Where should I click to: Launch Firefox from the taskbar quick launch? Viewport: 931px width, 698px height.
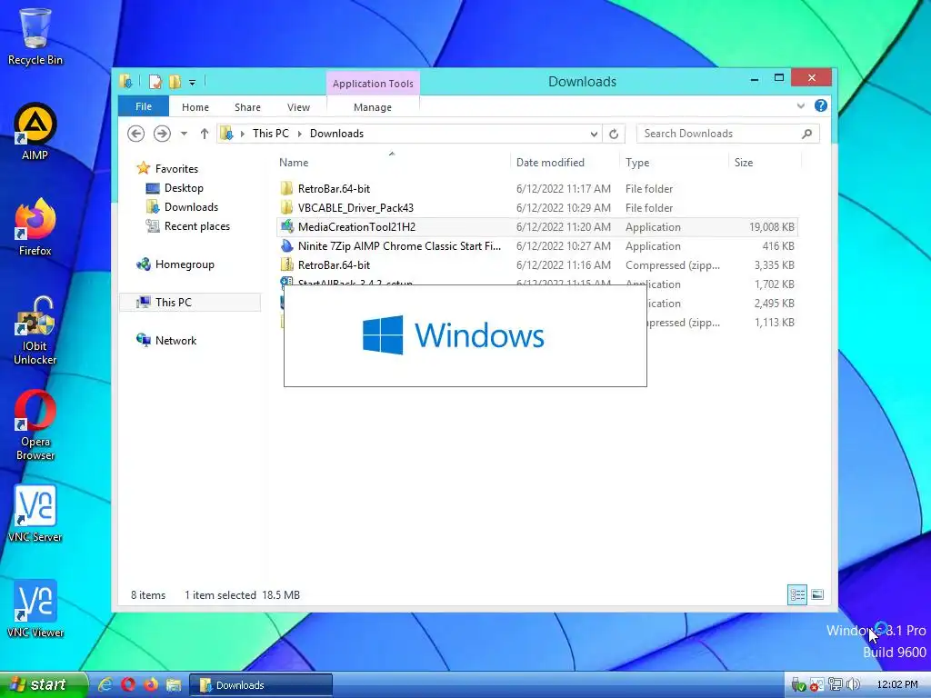150,685
